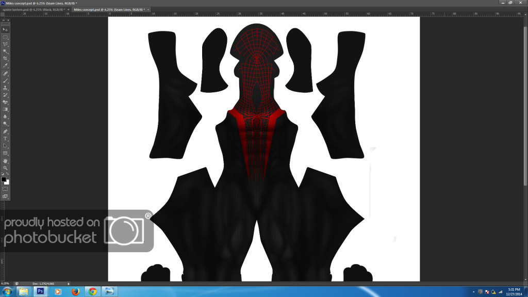Image resolution: width=528 pixels, height=297 pixels.
Task: Click the vertical canvas scrollbar
Action: tap(525, 106)
